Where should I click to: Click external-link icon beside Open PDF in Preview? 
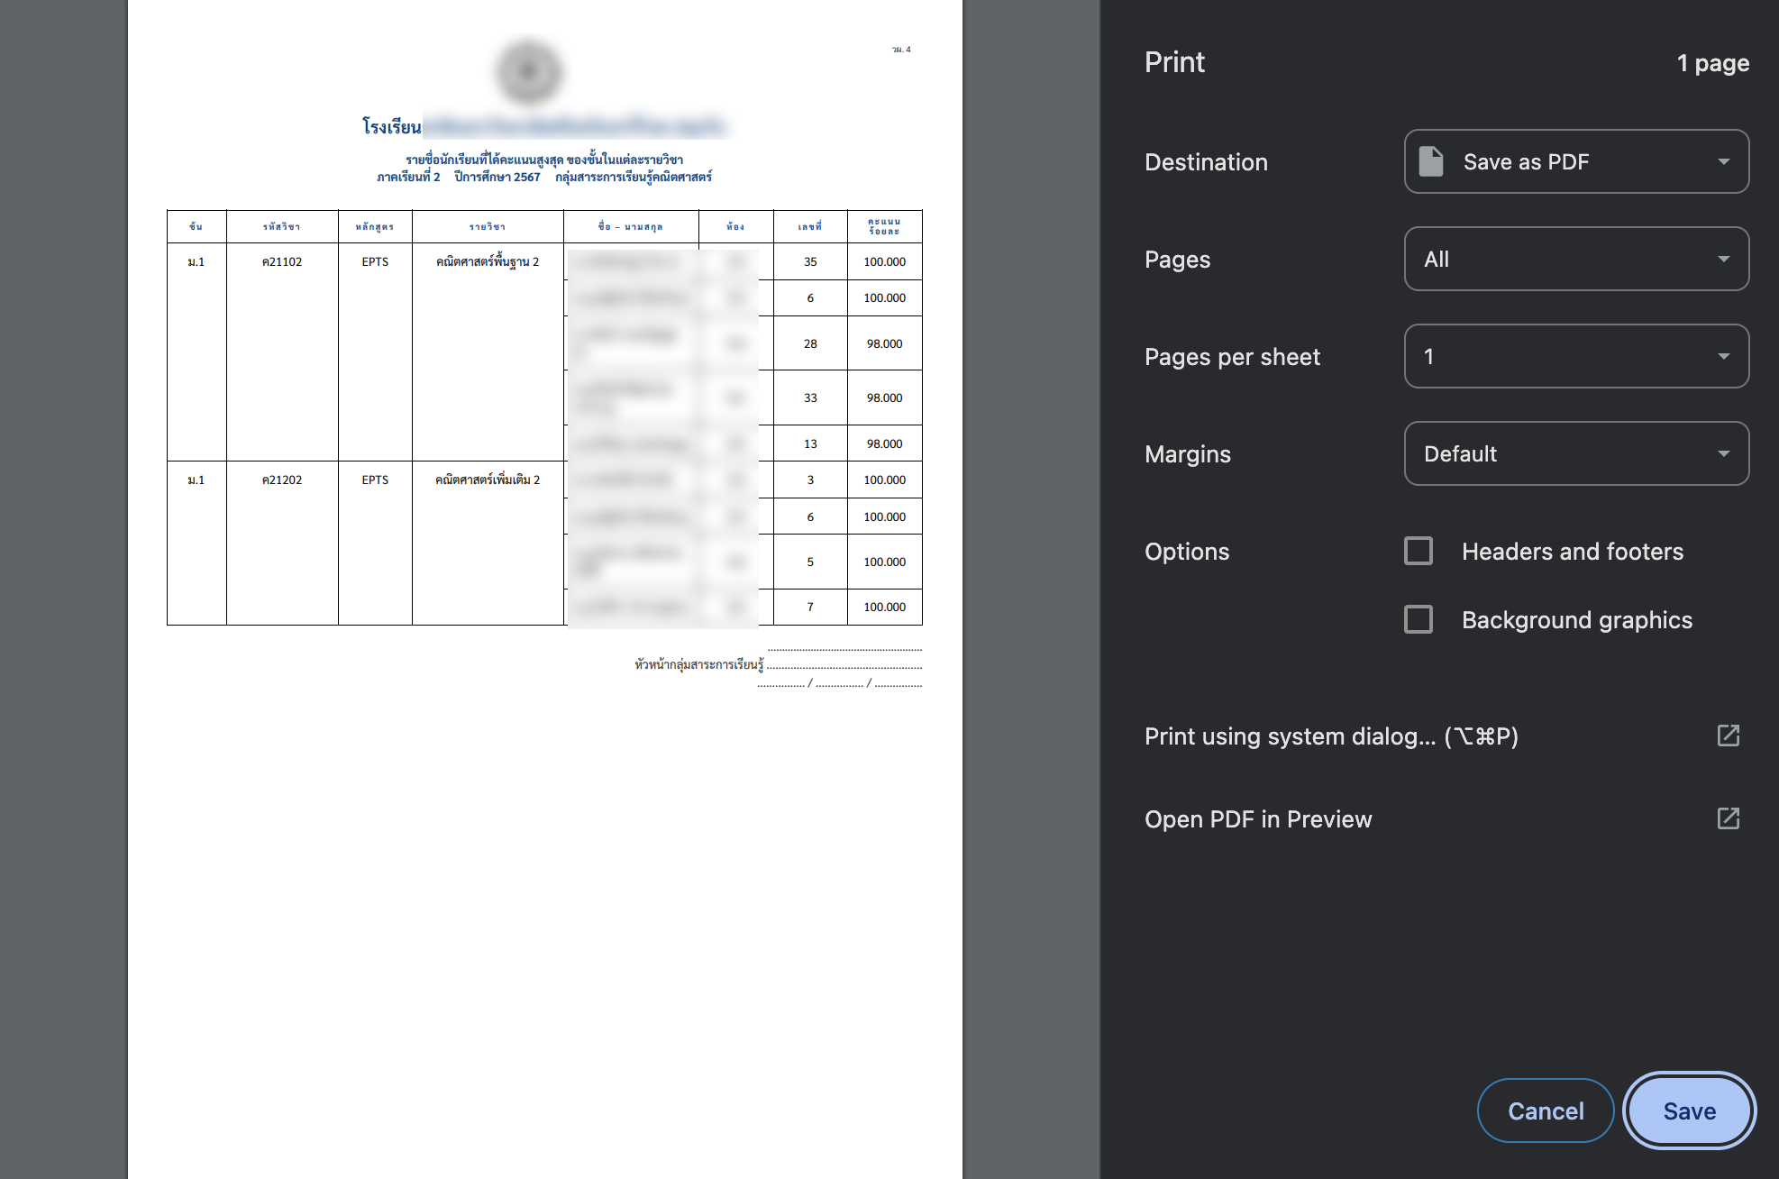1728,818
